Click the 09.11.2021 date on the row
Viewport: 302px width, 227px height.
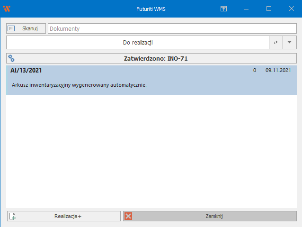click(278, 71)
